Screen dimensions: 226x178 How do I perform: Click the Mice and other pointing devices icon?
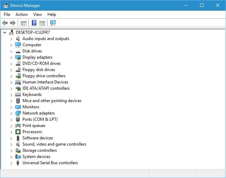18,101
